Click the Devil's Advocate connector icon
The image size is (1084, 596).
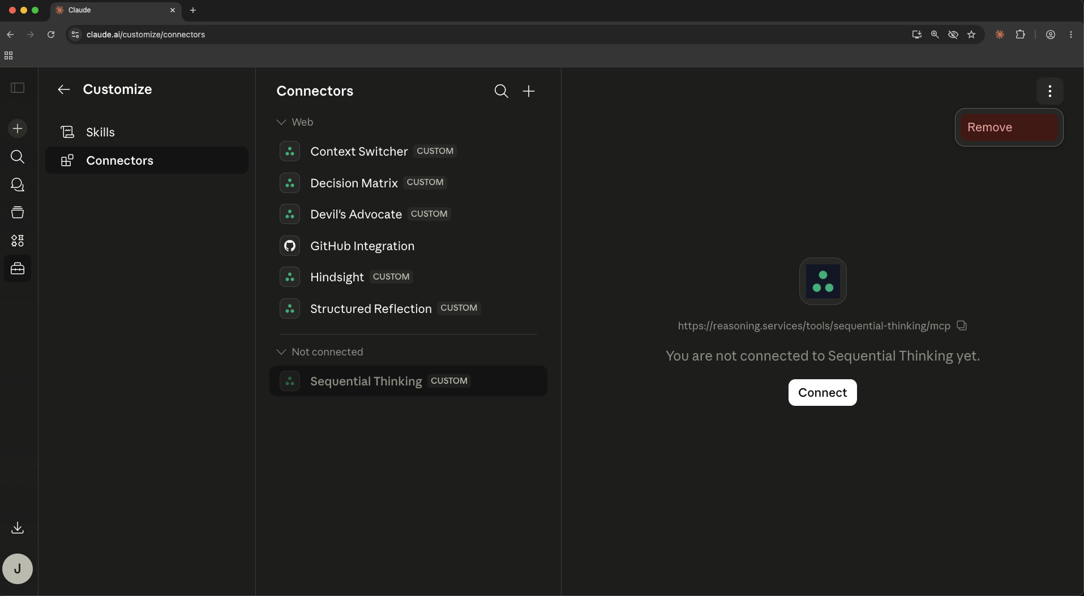pos(290,214)
